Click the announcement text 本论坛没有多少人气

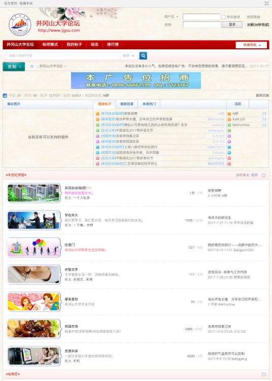pyautogui.click(x=187, y=66)
